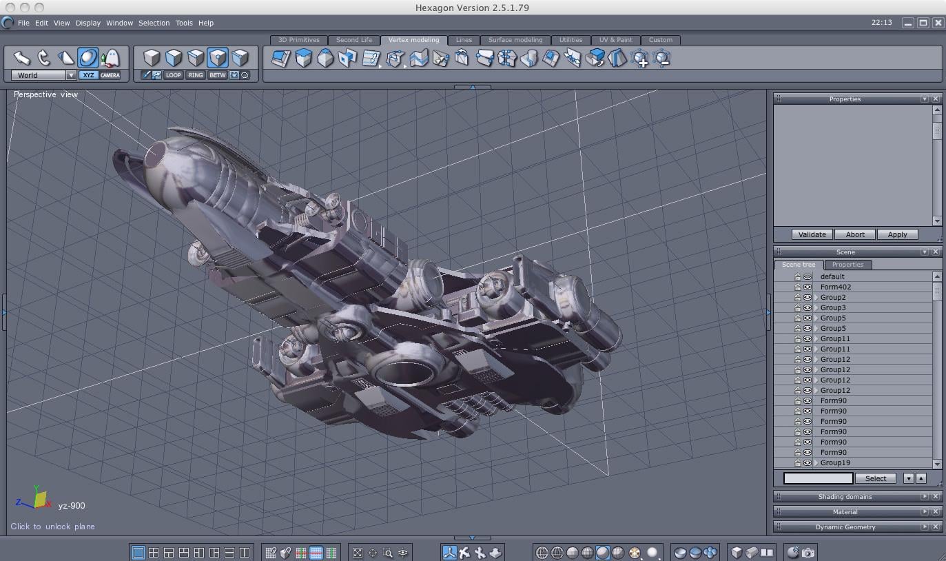The height and width of the screenshot is (561, 946).
Task: Click the first Vertex modeling tool icon
Action: [x=280, y=59]
